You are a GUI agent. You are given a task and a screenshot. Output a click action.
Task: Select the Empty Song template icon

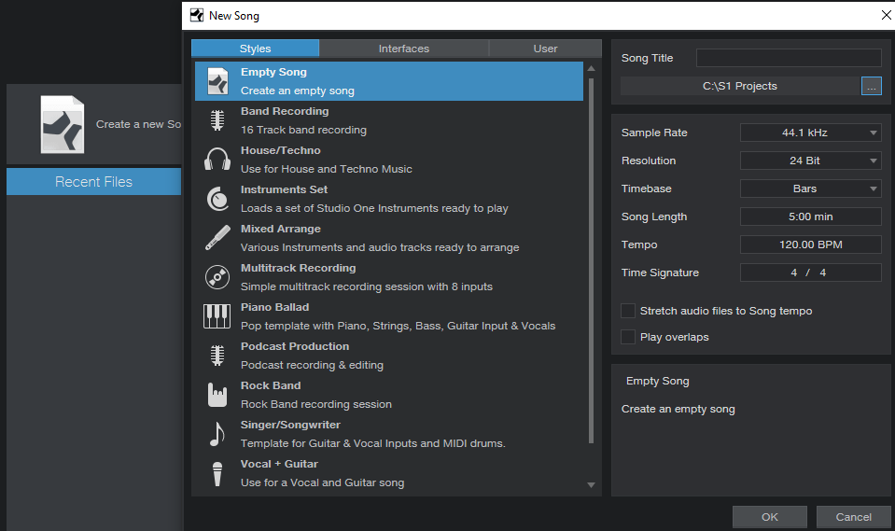[217, 81]
